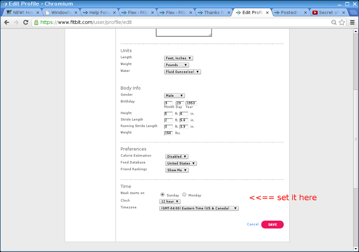Switch to the 'Posted!' tab
Screen dimensions: 359x252
coord(290,12)
